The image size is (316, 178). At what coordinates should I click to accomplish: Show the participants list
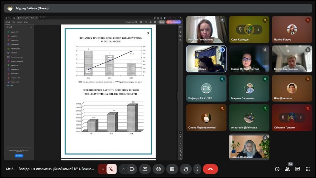coord(287,169)
